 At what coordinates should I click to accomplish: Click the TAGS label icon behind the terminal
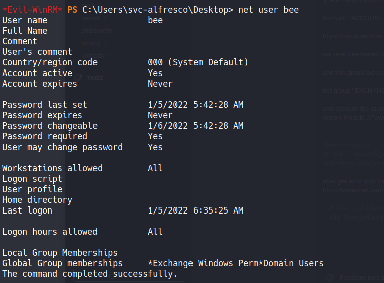tap(78, 78)
